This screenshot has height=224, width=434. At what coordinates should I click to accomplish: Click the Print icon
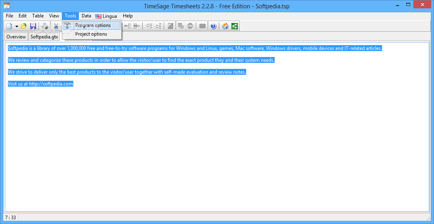click(46, 26)
